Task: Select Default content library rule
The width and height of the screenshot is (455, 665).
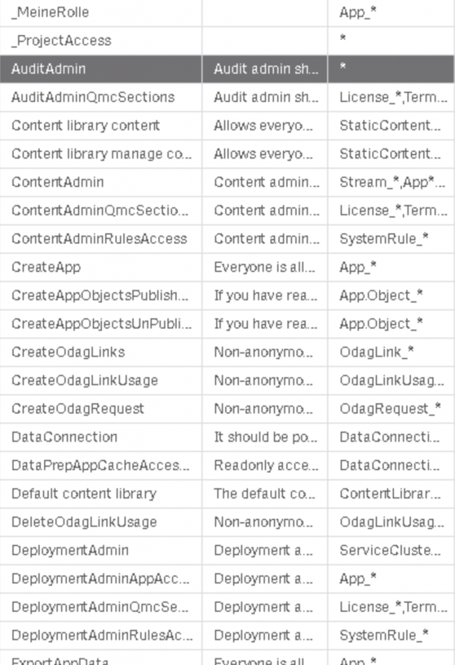Action: click(84, 494)
